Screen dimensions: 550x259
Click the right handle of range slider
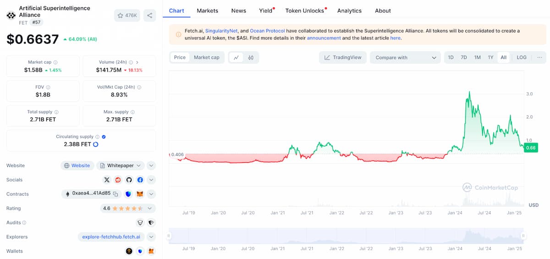[523, 236]
